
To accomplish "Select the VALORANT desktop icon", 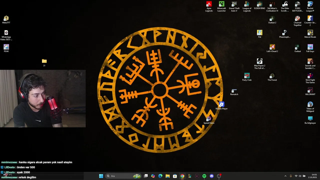I will pyautogui.click(x=310, y=91).
